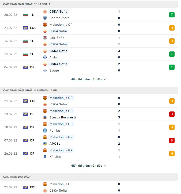Expand more CSKA Sofia matches using the chevron
Screen dimensions: 181x194
point(105,80)
